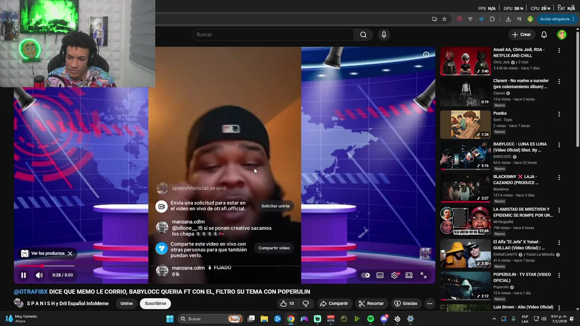Show hidden system tray icons
Viewport: 580px width, 326px height.
[494, 319]
